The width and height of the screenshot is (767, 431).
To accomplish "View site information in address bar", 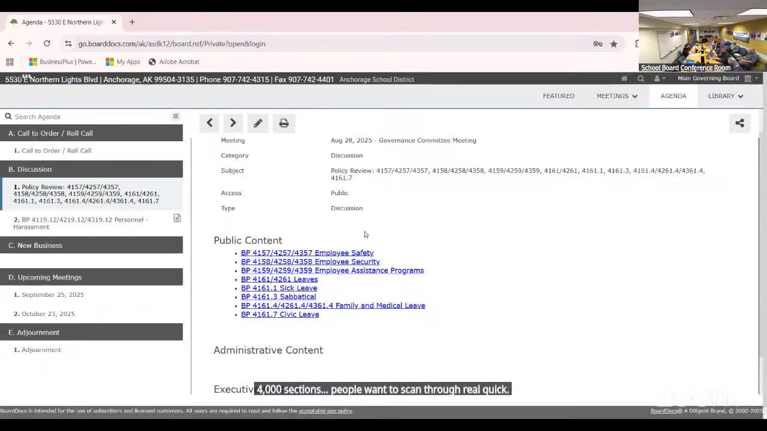I will pos(68,44).
